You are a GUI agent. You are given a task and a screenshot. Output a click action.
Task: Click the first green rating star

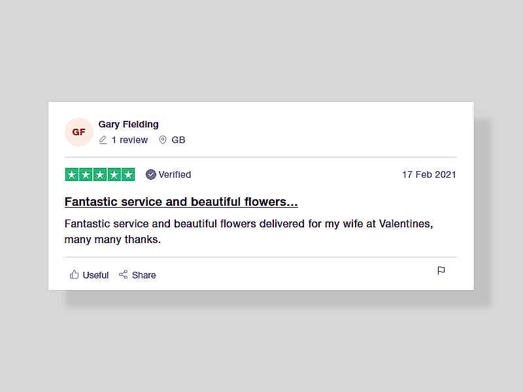point(72,174)
